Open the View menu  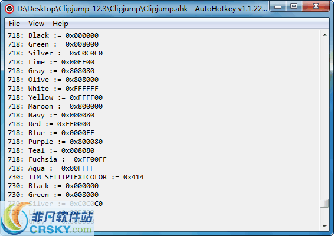click(36, 24)
